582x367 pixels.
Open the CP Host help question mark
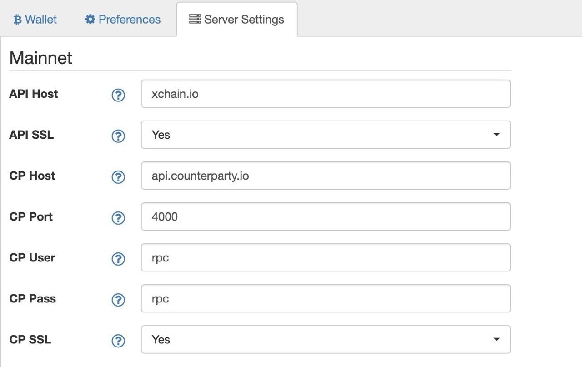[x=118, y=177]
